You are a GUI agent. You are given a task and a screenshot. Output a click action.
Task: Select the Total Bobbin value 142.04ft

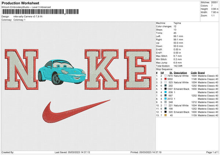(178, 66)
